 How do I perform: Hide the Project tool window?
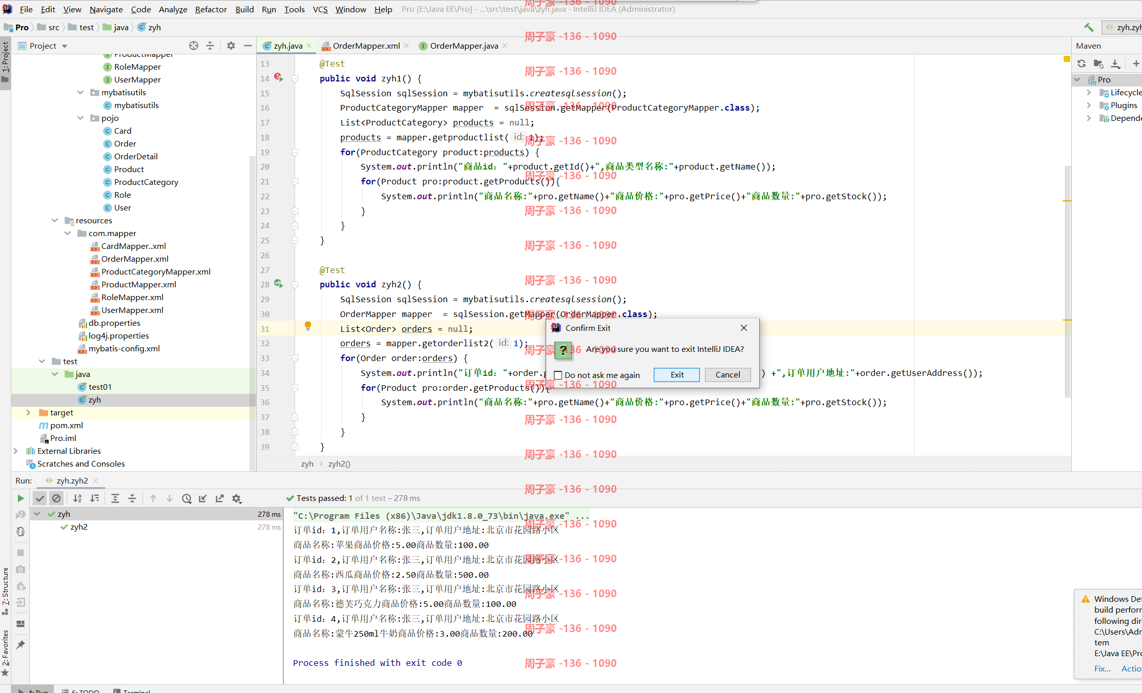(x=248, y=46)
